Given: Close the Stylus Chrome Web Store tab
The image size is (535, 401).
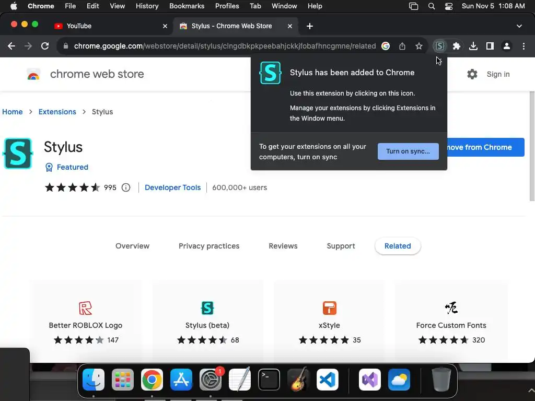Looking at the screenshot, I should point(289,26).
